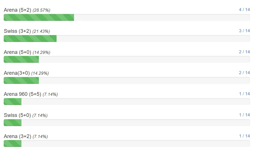Open the 4 / 14 vote count link
This screenshot has height=164, width=254.
tap(244, 10)
